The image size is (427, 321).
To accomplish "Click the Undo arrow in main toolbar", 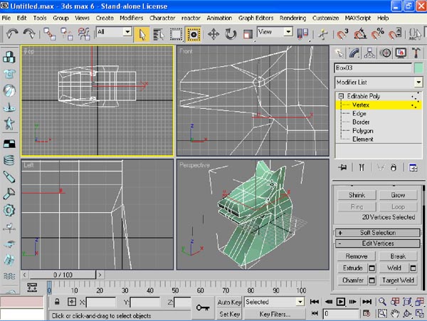I will click(x=11, y=33).
